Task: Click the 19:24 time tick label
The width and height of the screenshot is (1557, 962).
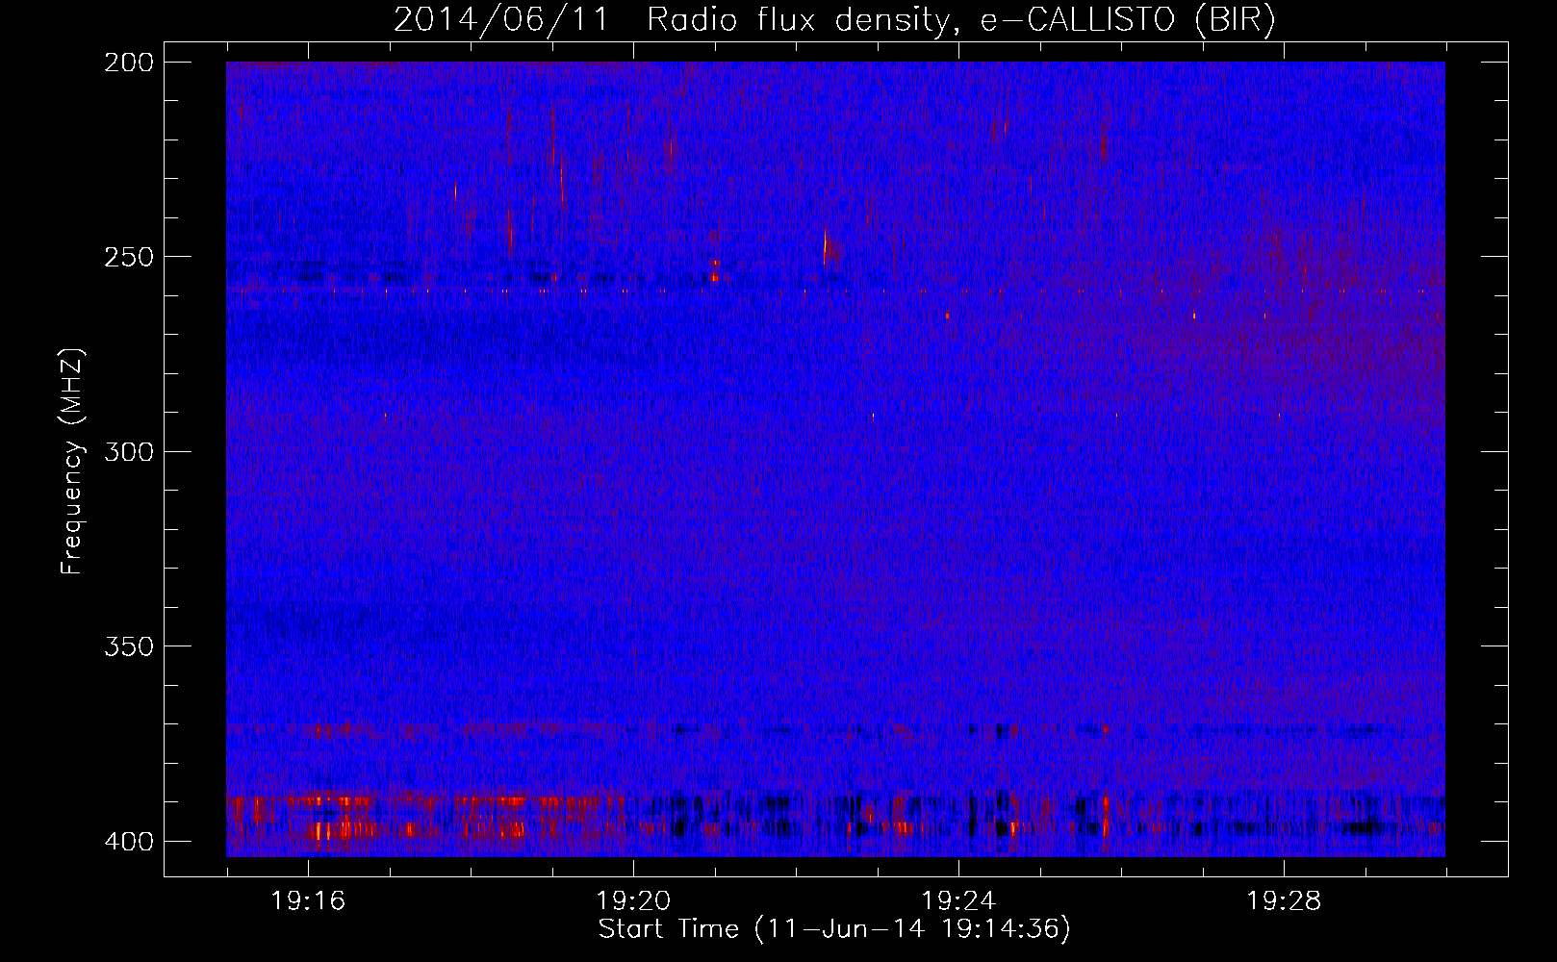Action: coord(958,901)
